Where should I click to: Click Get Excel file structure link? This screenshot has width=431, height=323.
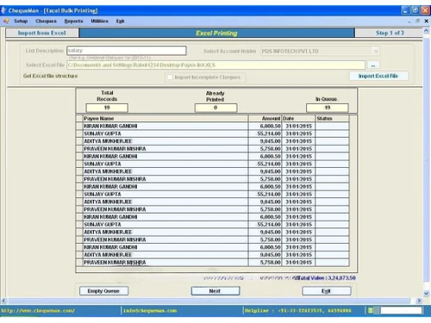pos(50,76)
